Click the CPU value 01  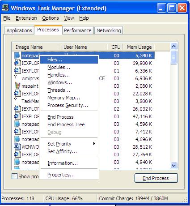tap(116, 71)
